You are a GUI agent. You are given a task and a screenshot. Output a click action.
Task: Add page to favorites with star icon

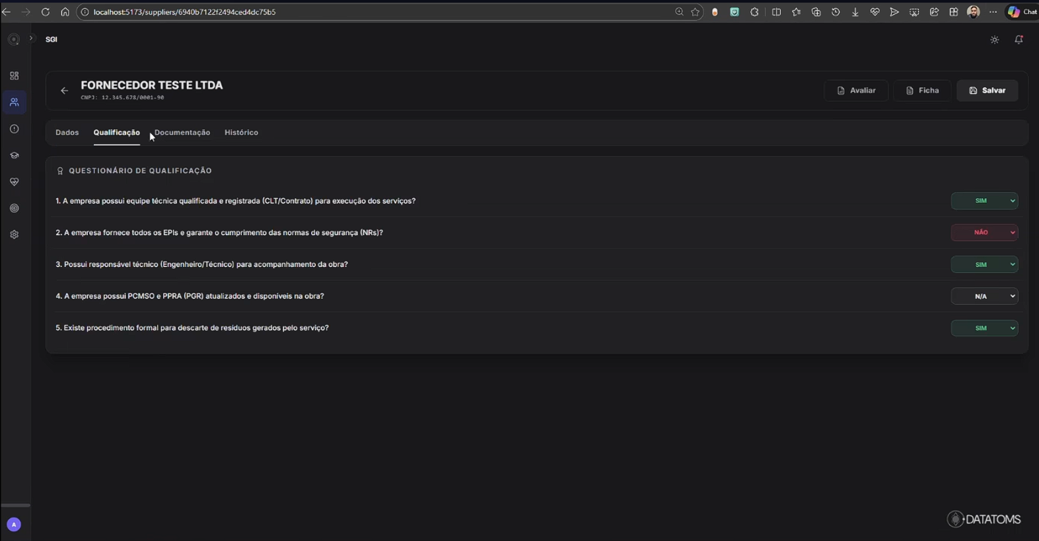(696, 12)
